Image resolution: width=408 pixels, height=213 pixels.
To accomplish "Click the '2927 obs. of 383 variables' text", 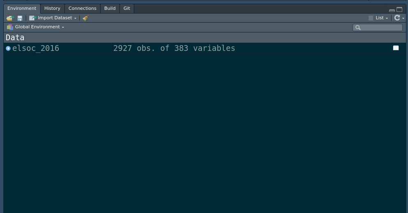I will coord(174,48).
